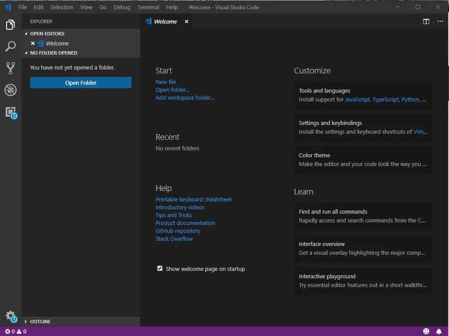This screenshot has width=449, height=336.
Task: Open the Interface overview card
Action: 364,248
